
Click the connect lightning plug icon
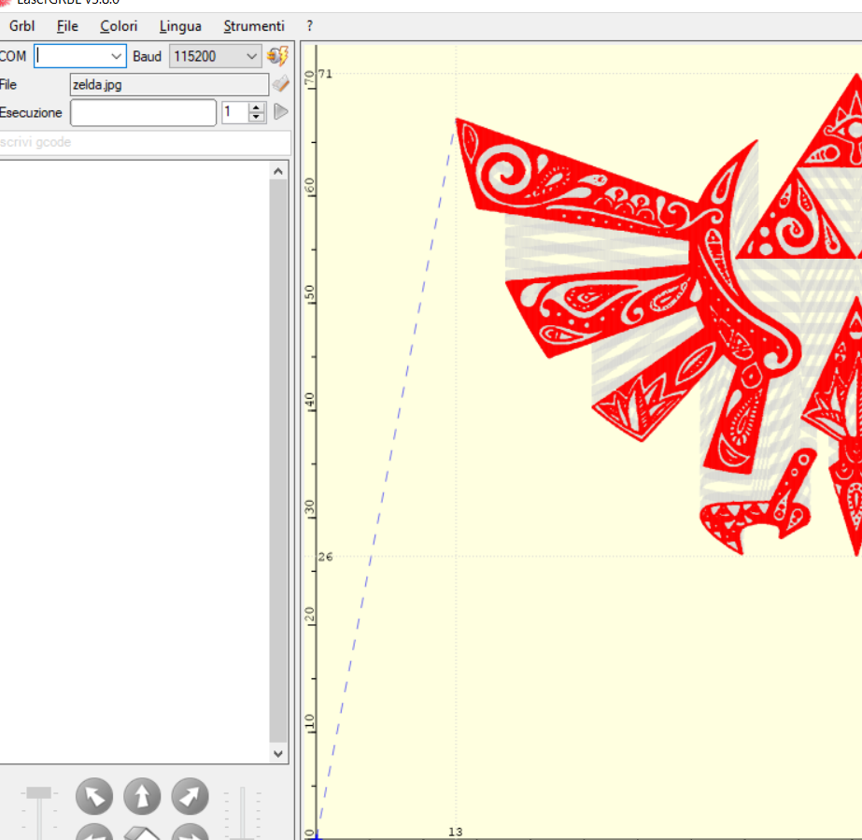pos(278,55)
